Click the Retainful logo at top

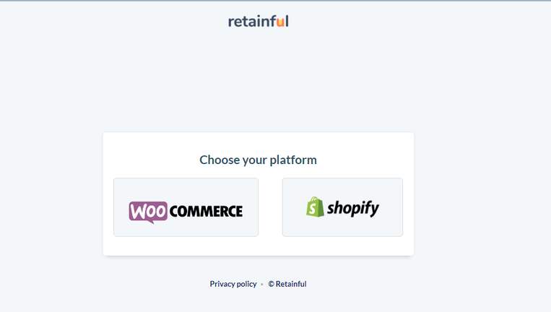click(x=259, y=22)
